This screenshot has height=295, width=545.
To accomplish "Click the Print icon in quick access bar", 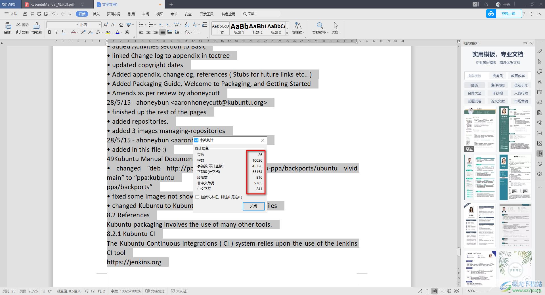I will pos(39,14).
